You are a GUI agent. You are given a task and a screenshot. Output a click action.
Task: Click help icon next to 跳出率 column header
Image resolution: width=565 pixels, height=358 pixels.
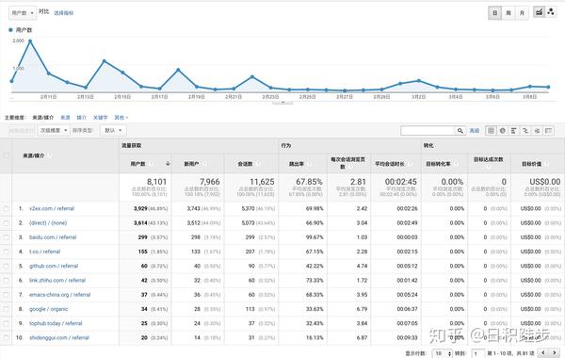310,164
